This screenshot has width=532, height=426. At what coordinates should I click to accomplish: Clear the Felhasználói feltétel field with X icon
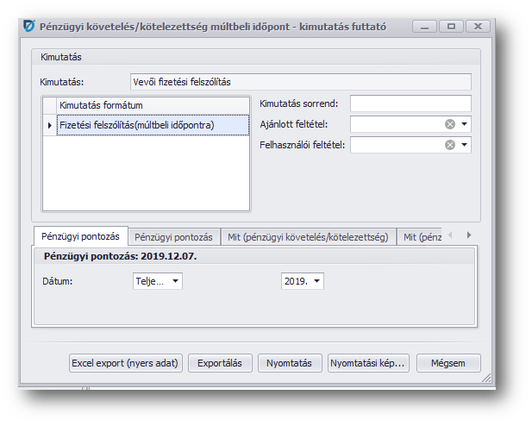(x=449, y=145)
